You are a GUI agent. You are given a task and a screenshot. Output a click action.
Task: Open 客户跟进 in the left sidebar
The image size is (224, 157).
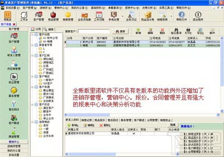coord(14,119)
